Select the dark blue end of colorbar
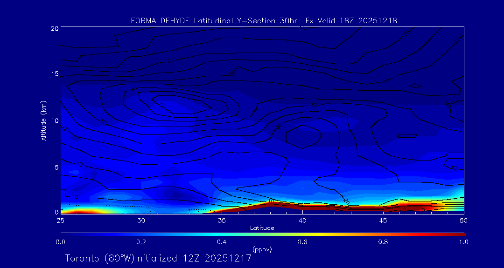The height and width of the screenshot is (268, 504). pyautogui.click(x=63, y=234)
